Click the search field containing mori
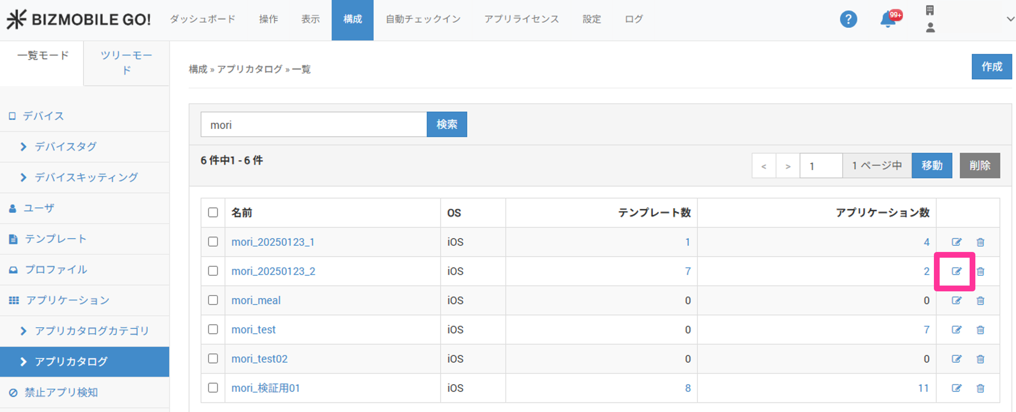Image resolution: width=1016 pixels, height=412 pixels. coord(314,125)
